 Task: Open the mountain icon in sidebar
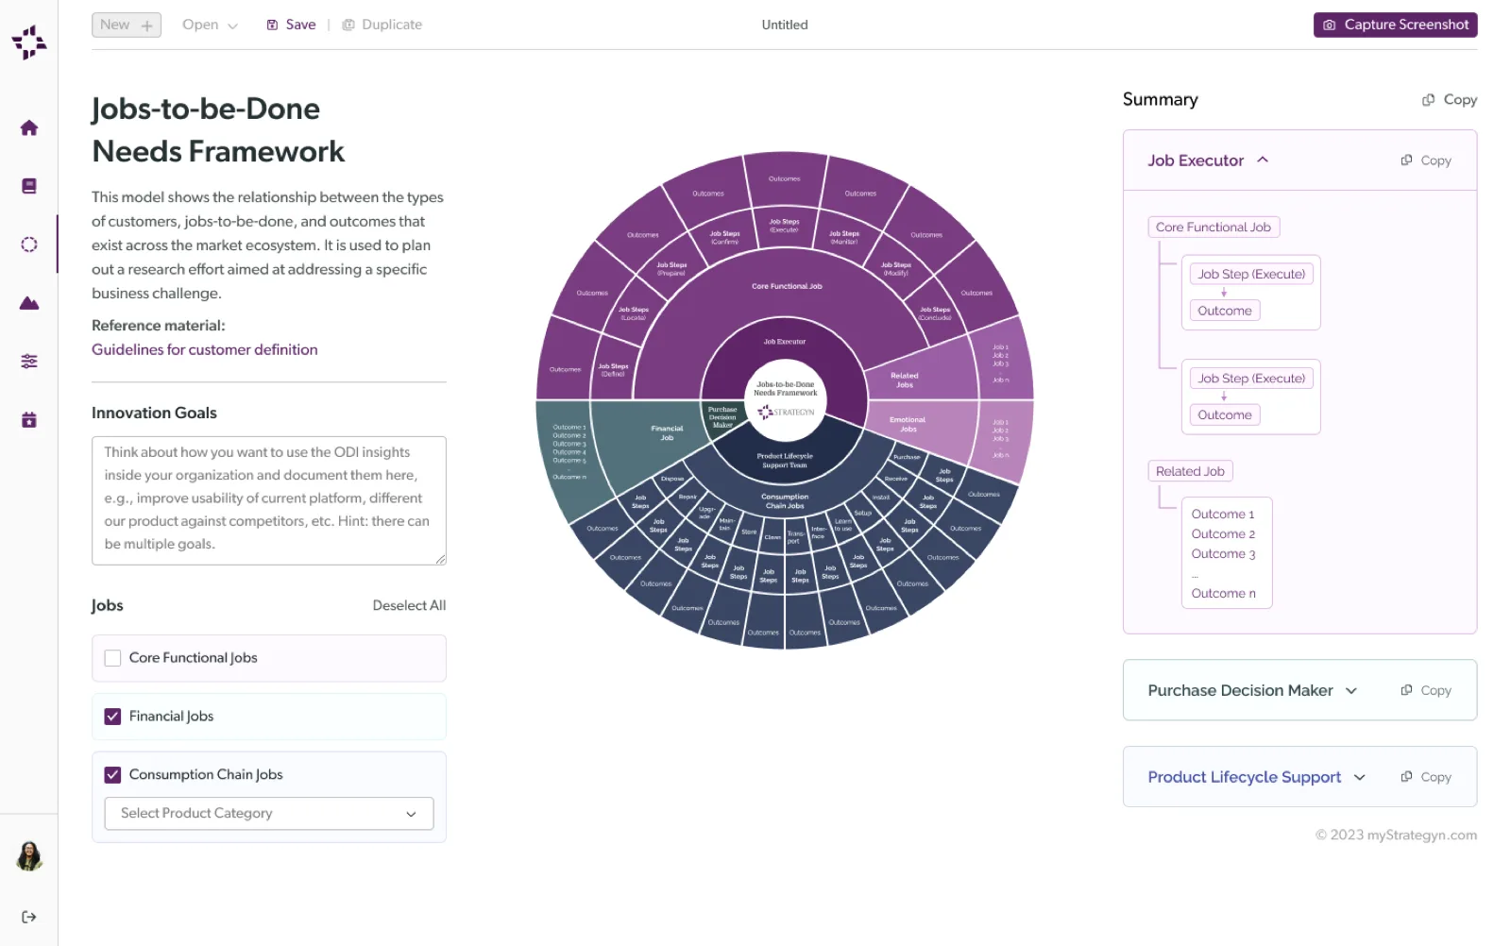click(x=29, y=303)
